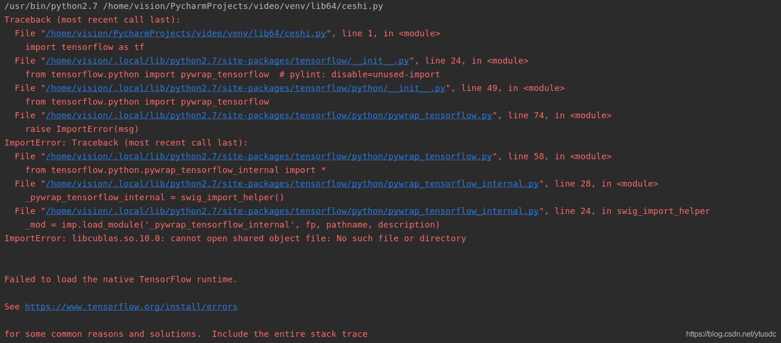Click the 'pywrap_tensorflow_internal import *' line
This screenshot has width=781, height=343.
point(176,170)
